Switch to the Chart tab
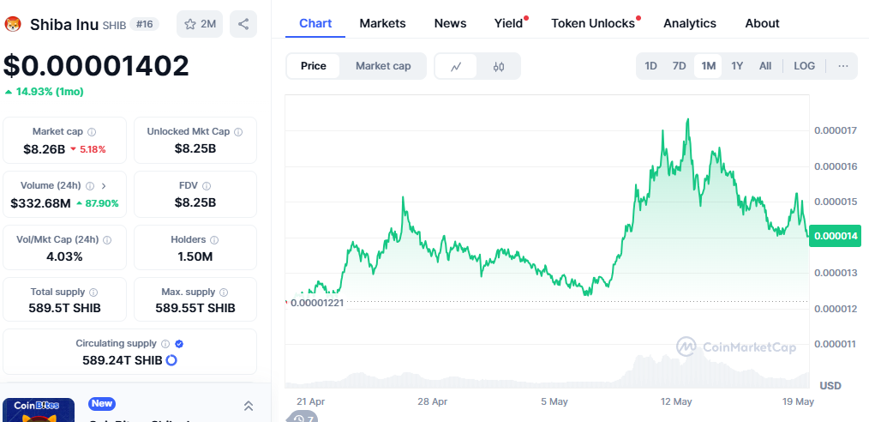 (x=315, y=23)
